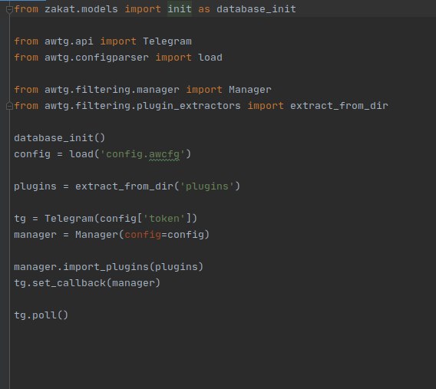The height and width of the screenshot is (389, 436).
Task: Click 'extract_from_dir' in the import line
Action: pyautogui.click(x=339, y=106)
